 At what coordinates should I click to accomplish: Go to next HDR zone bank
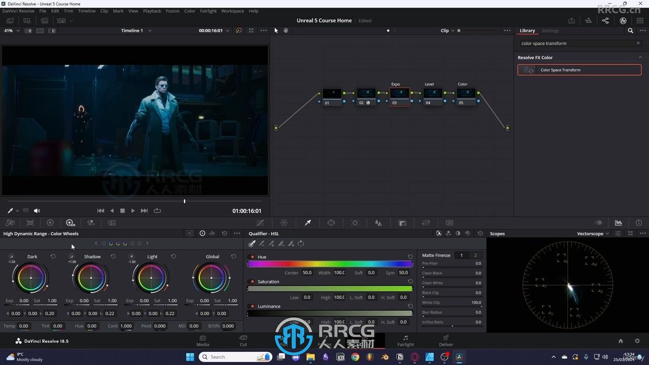147,243
